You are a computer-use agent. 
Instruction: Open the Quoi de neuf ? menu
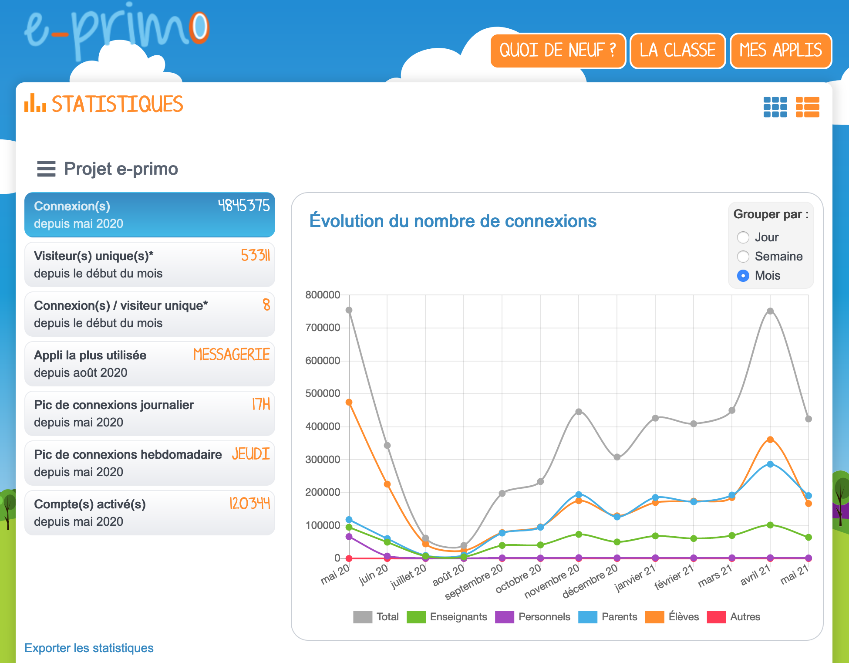pos(558,51)
